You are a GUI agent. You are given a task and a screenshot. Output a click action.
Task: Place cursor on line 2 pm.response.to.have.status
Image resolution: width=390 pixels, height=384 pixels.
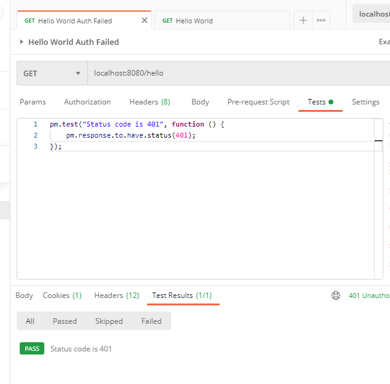[131, 135]
